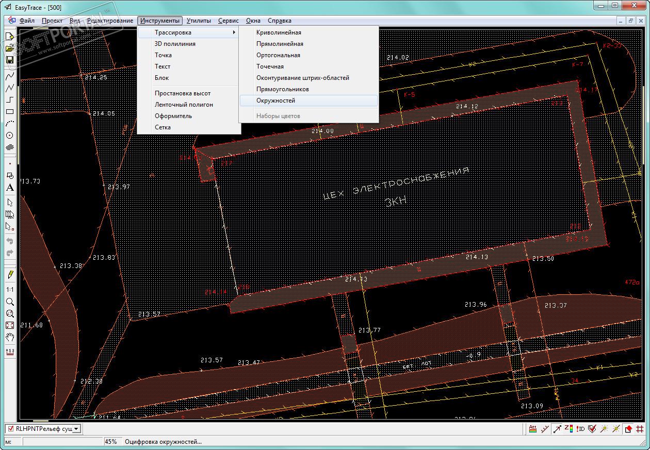Choose Окружностей from the tracing submenu
Image resolution: width=650 pixels, height=450 pixels.
[x=275, y=101]
